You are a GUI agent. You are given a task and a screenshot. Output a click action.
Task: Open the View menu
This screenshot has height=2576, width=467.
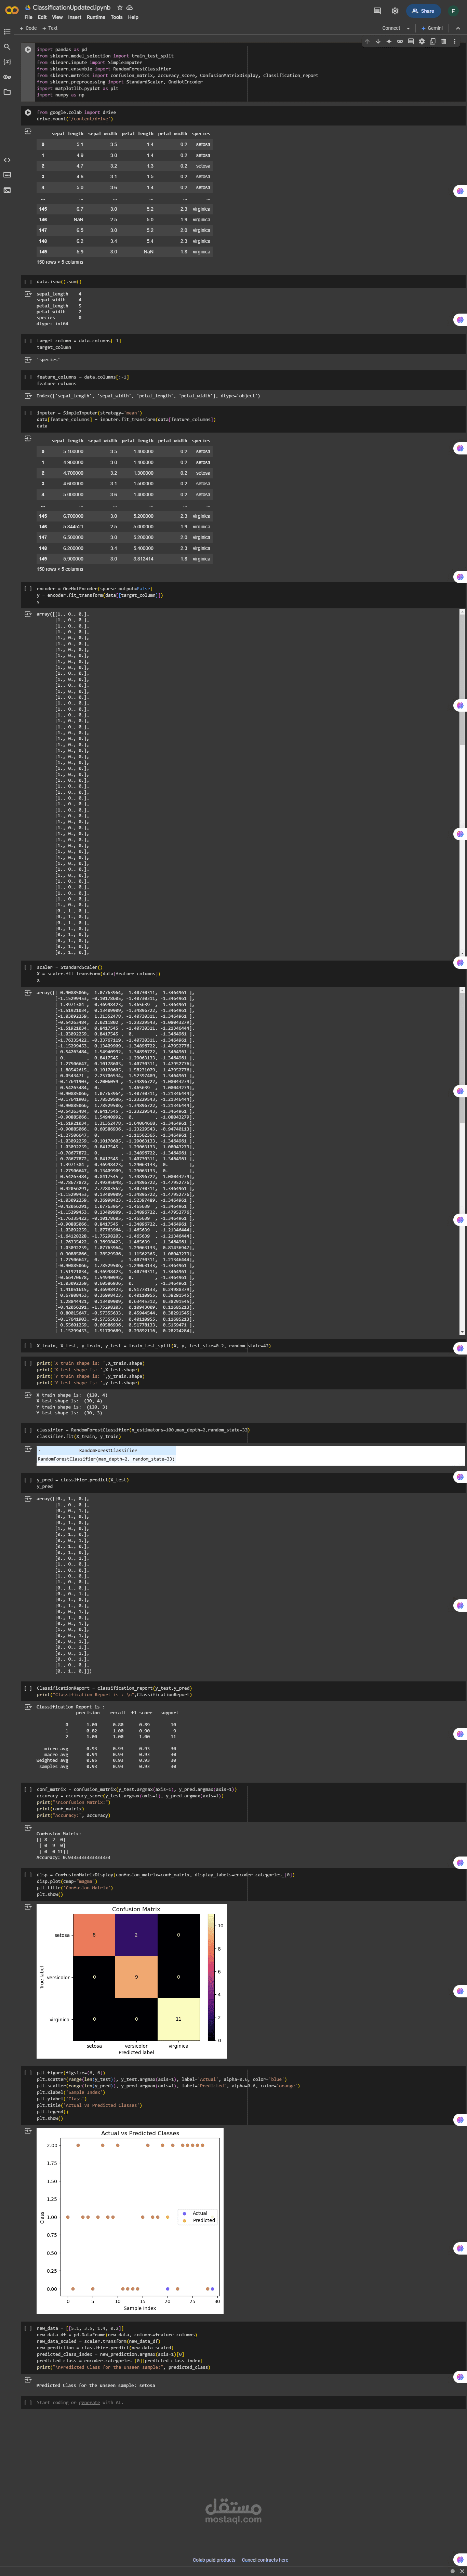point(57,17)
